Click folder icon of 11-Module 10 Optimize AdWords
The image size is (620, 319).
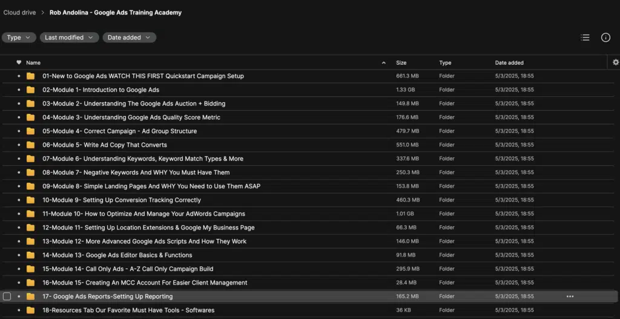[x=30, y=214]
